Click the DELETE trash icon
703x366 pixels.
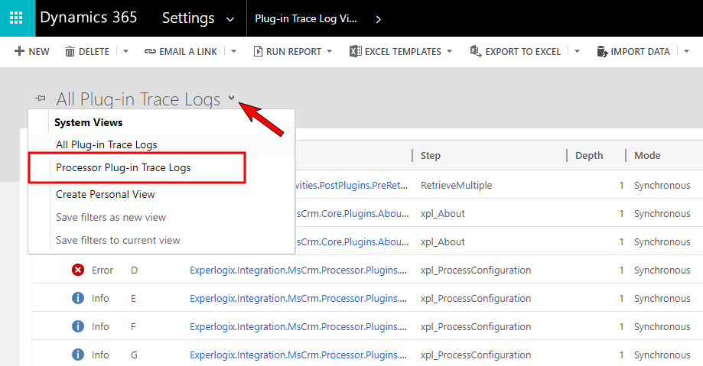[70, 51]
